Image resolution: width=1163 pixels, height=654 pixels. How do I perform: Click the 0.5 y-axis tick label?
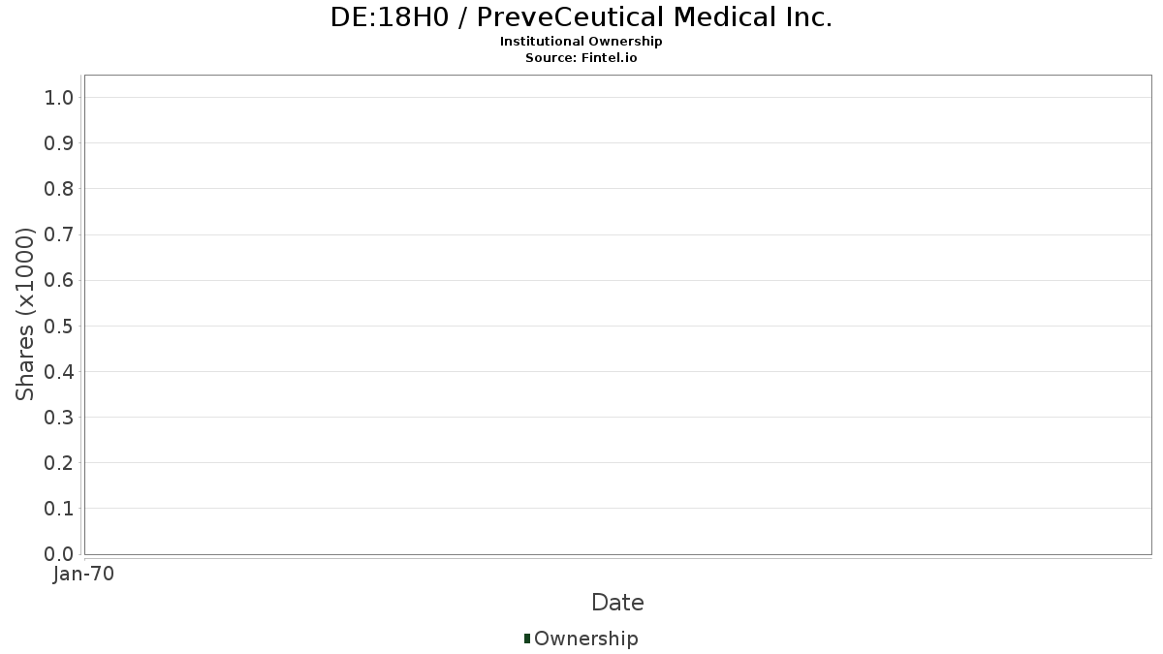coord(59,326)
